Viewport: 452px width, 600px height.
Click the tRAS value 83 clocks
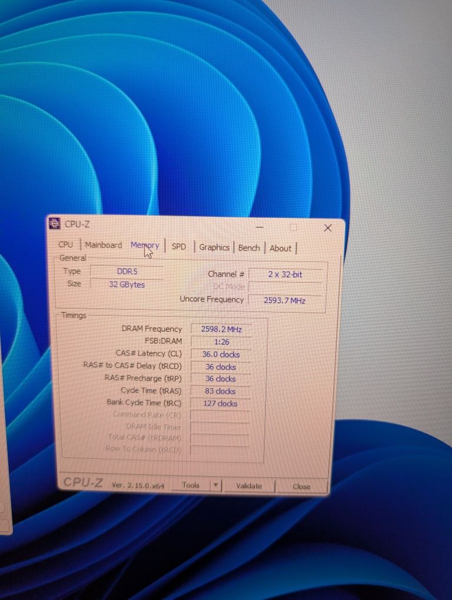click(221, 391)
